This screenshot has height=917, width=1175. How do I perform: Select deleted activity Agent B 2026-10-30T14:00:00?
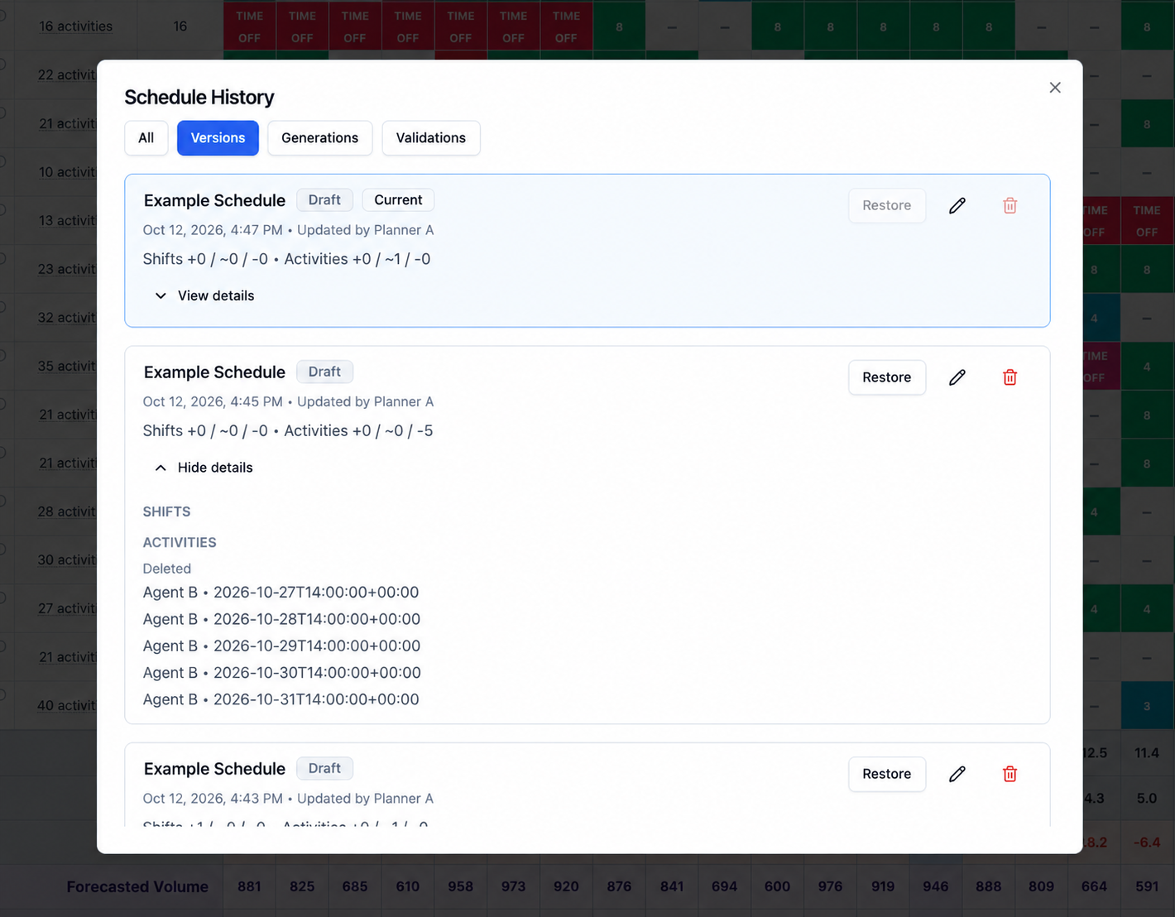click(x=281, y=673)
